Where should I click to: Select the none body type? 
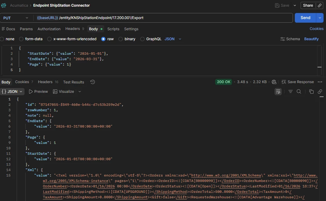click(2, 39)
